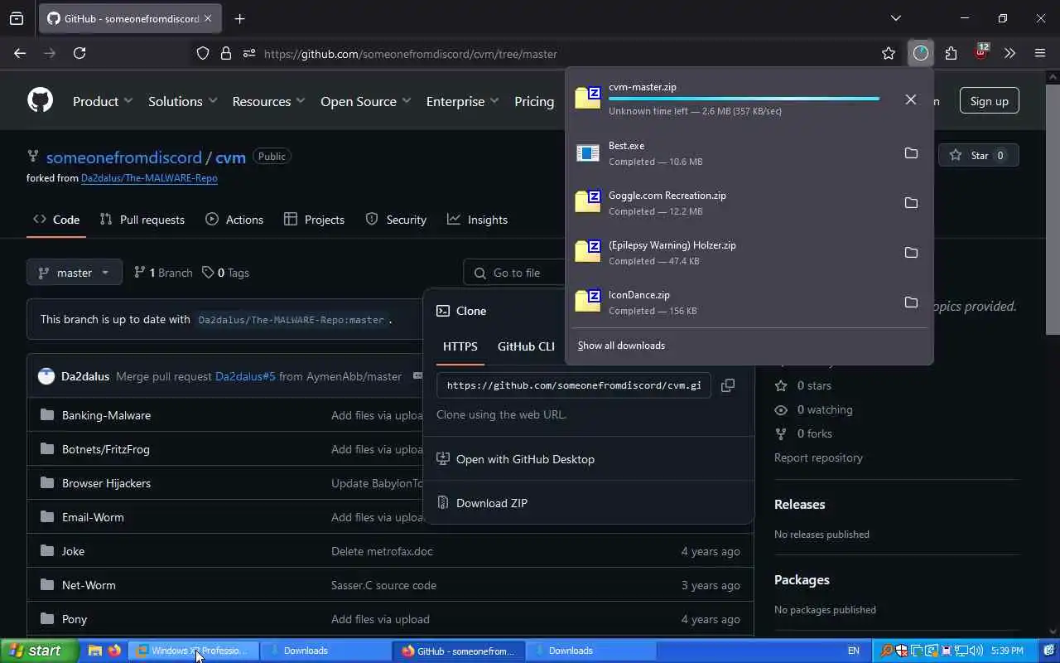Click the Windows start button
The width and height of the screenshot is (1060, 663).
point(39,651)
